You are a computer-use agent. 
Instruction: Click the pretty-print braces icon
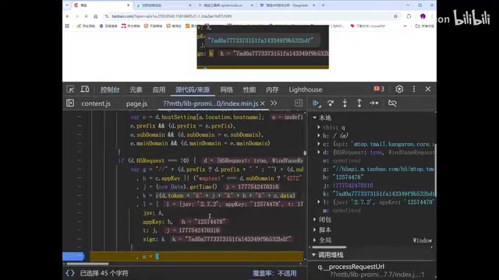70,273
